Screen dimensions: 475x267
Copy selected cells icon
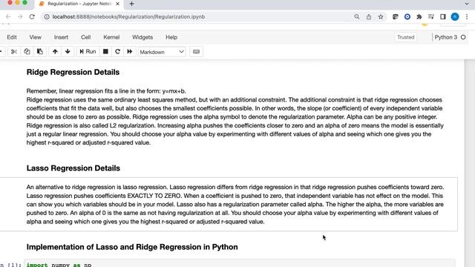[x=27, y=52]
